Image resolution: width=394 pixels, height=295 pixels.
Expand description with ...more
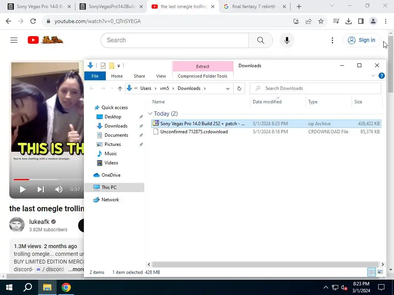[x=76, y=269]
